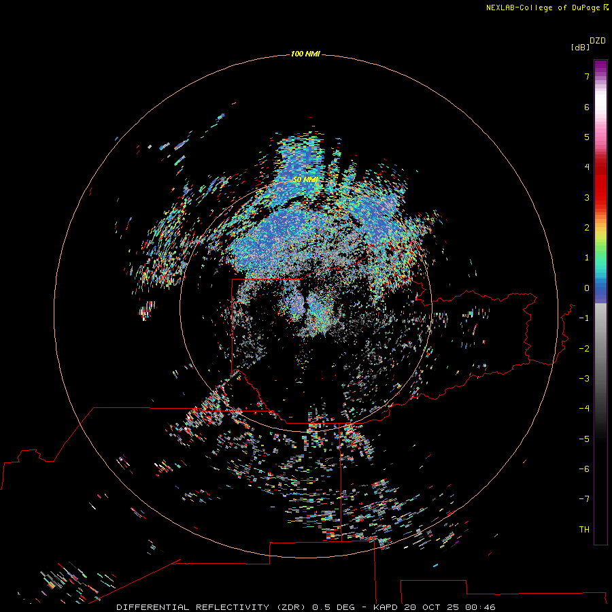
Task: Click the DZD color scale title
Action: coord(598,41)
